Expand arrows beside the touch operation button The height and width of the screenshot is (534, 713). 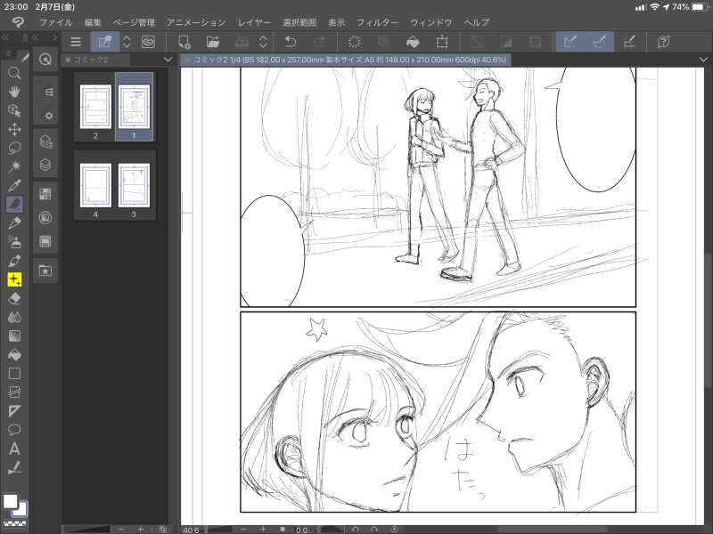click(127, 42)
